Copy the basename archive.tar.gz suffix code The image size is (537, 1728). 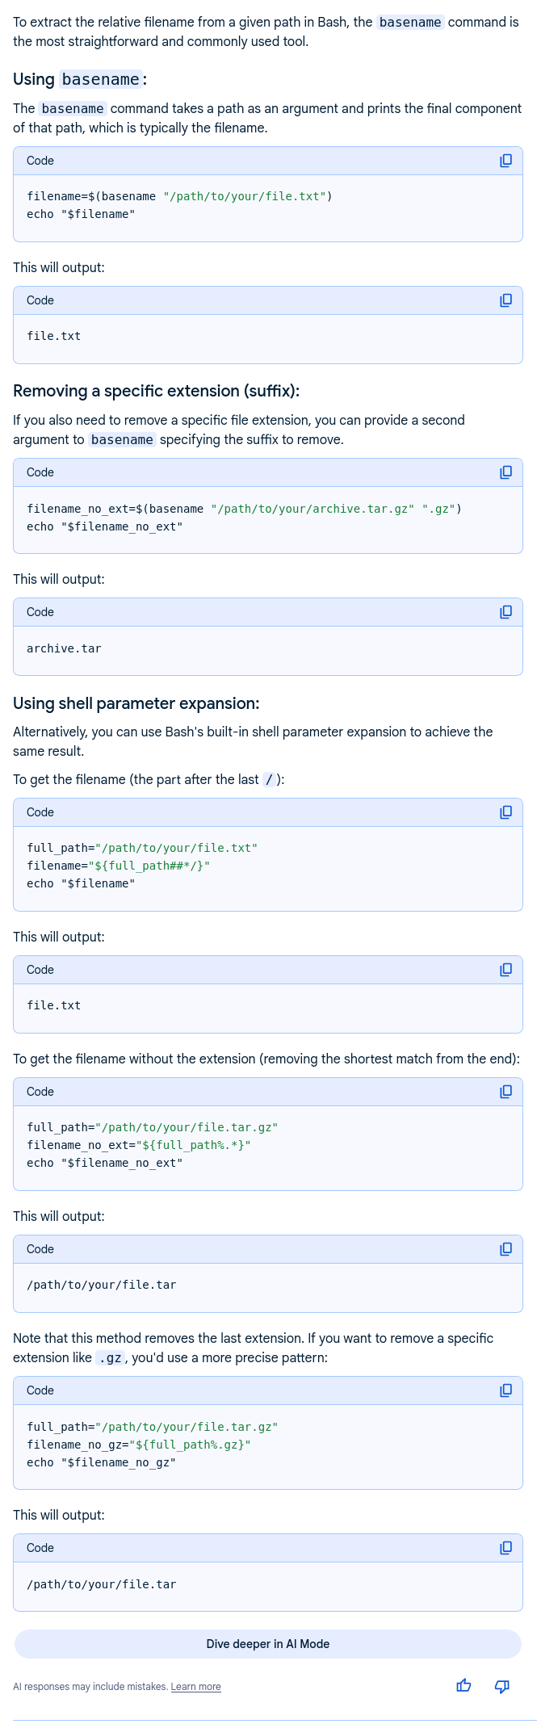pyautogui.click(x=506, y=472)
